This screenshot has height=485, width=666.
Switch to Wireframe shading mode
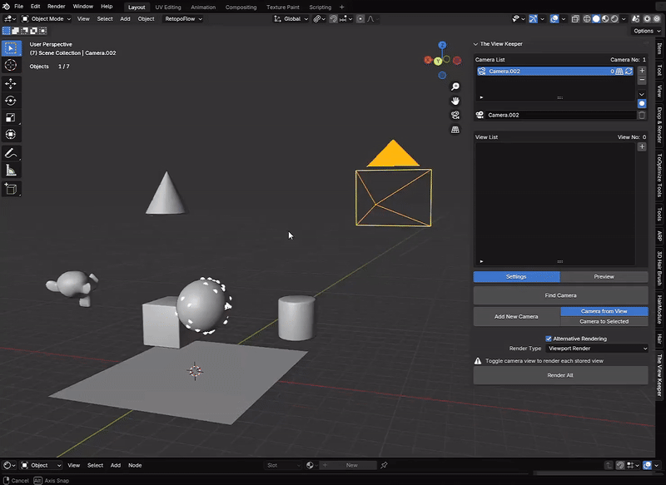[587, 18]
